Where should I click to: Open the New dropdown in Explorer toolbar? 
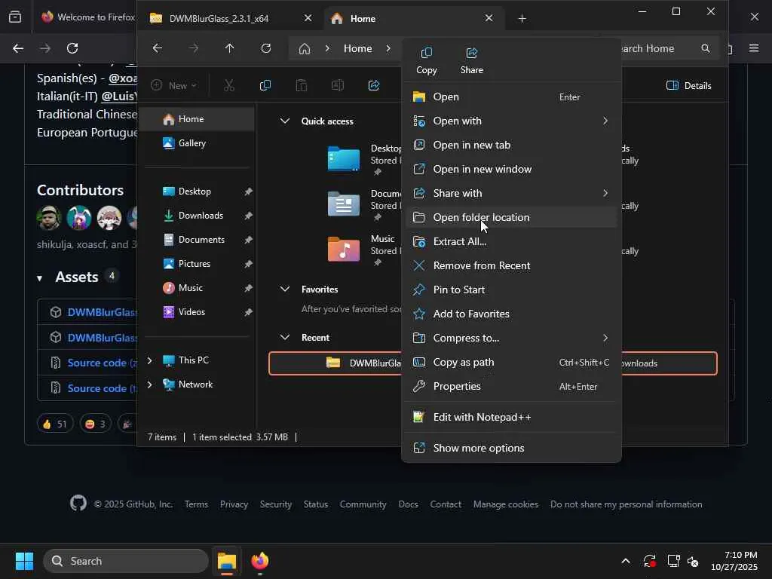coord(174,86)
